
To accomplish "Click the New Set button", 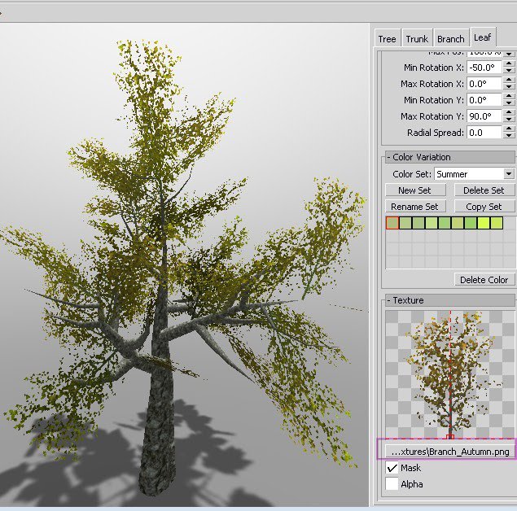I will point(415,190).
